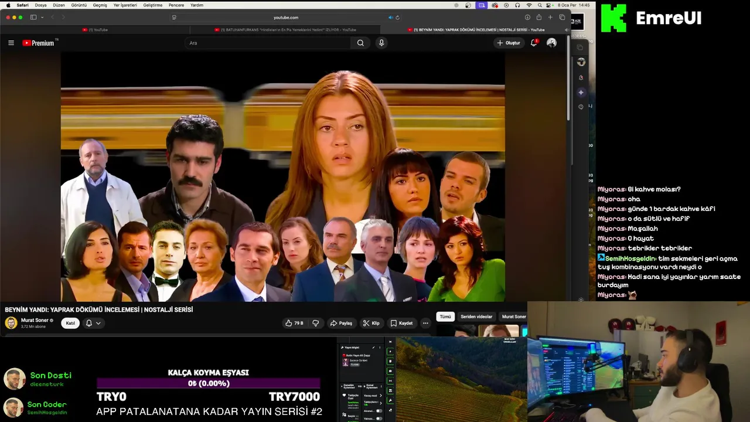Open the 'Yardım' help menu
This screenshot has height=422, width=750.
197,5
